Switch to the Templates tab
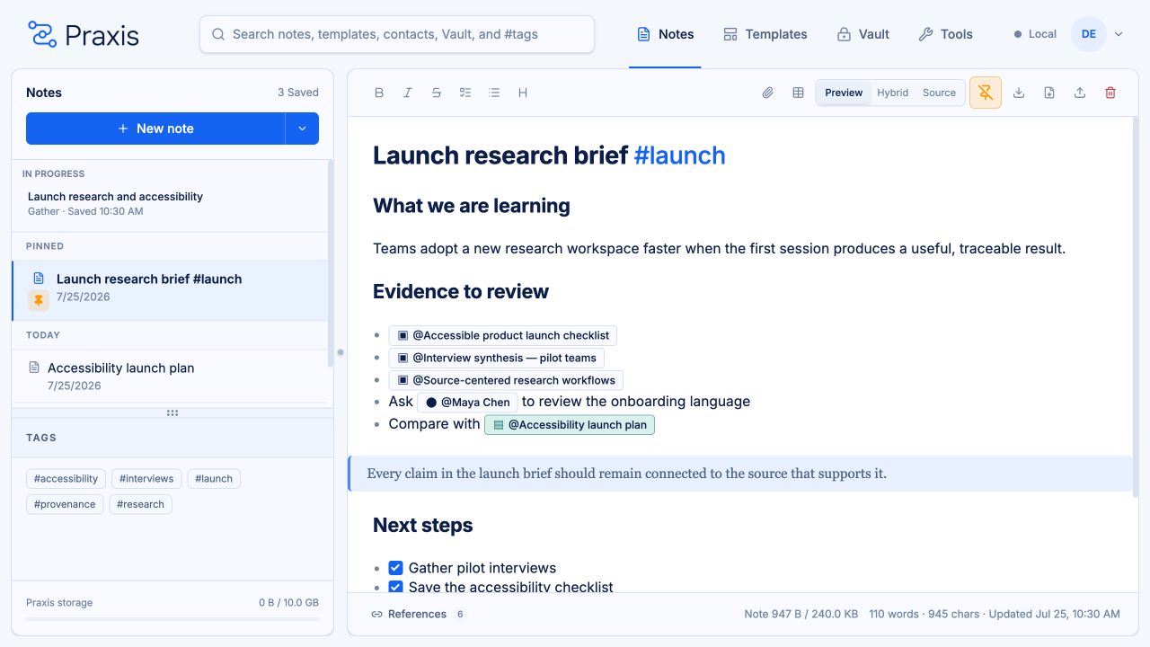 (x=765, y=34)
